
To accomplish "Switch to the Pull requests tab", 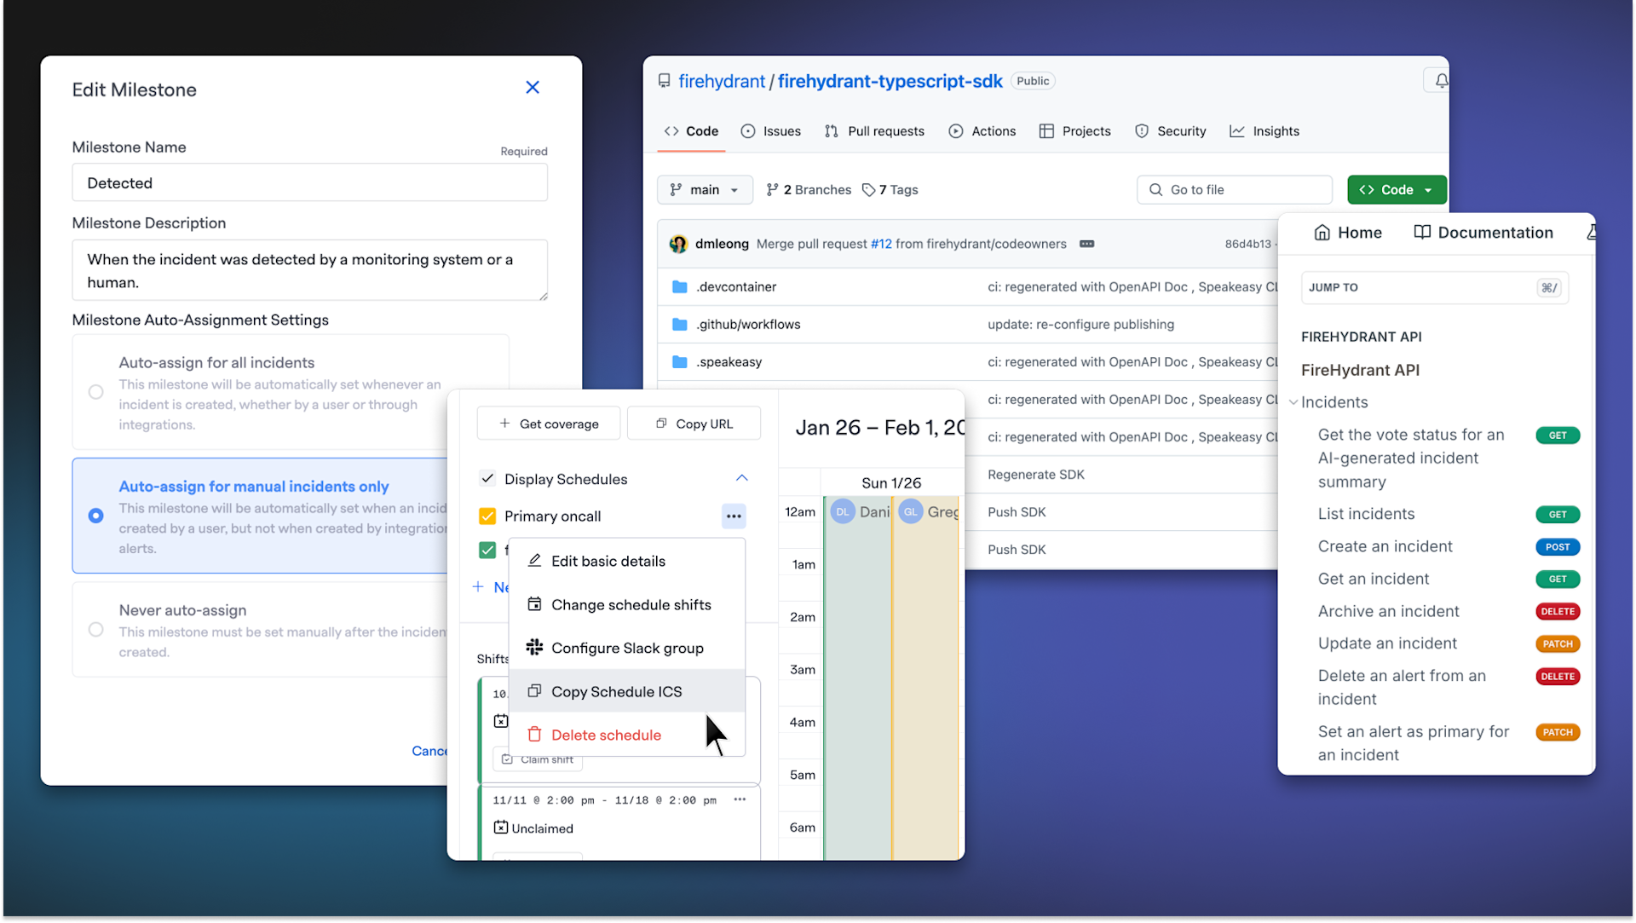I will pyautogui.click(x=874, y=131).
